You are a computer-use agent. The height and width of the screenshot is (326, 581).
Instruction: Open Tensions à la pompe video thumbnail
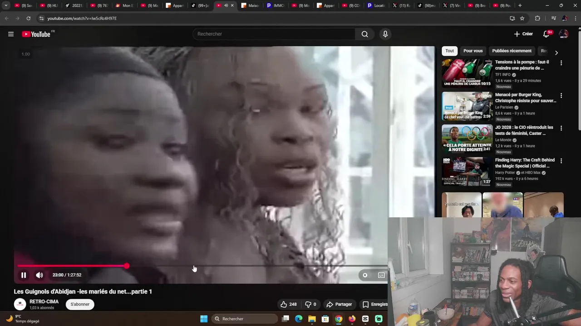pos(467,73)
